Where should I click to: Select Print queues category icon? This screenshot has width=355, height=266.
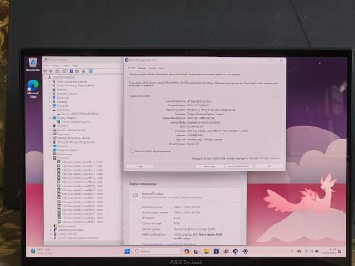click(54, 154)
